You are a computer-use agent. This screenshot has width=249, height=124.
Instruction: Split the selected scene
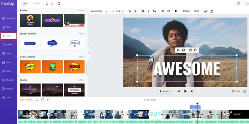37,100
